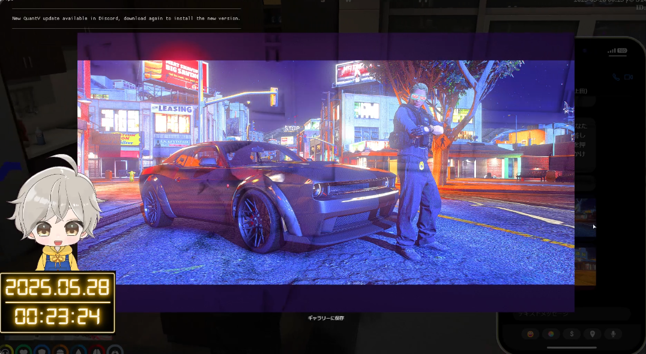Click the phone signal strength bars
646x354 pixels.
(x=612, y=50)
